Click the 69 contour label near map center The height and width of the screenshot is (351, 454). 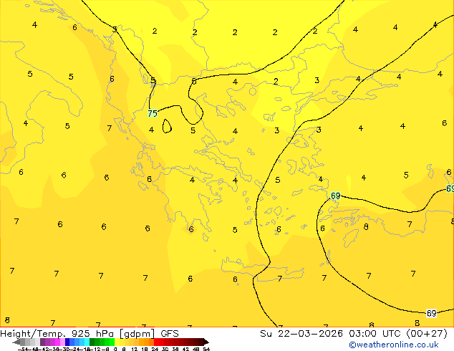[335, 196]
